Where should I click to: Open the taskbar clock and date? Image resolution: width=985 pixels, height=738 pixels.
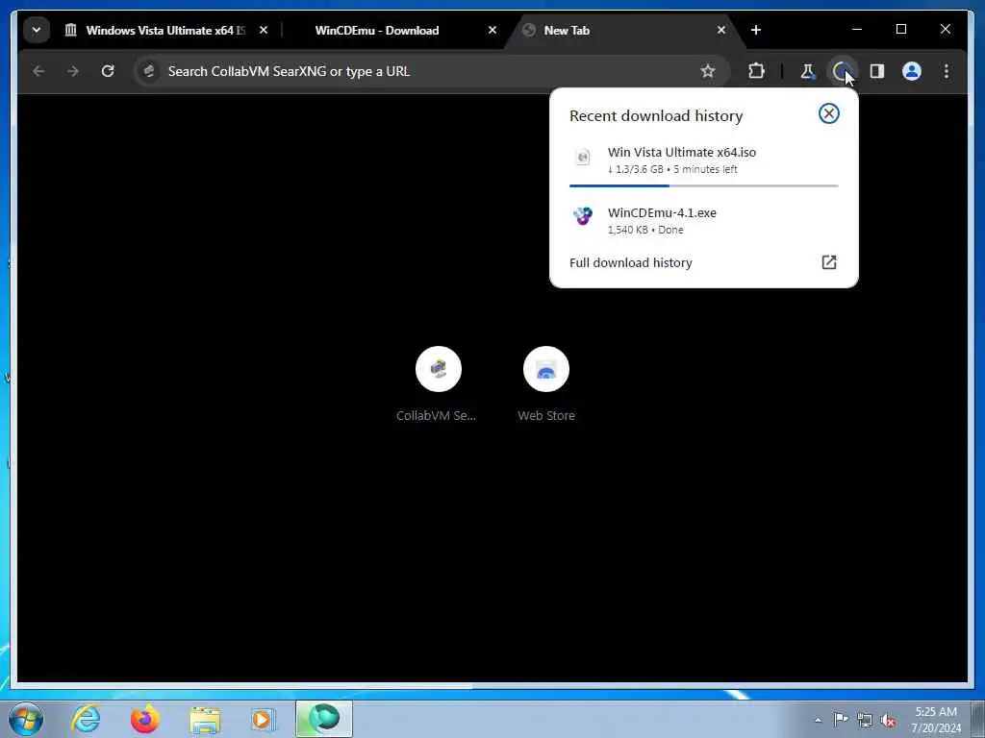[x=936, y=720]
